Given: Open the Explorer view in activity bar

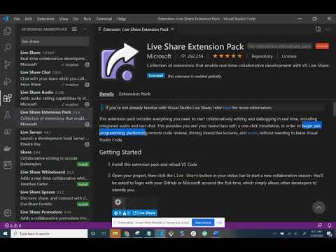Looking at the screenshot, I should tap(8, 31).
